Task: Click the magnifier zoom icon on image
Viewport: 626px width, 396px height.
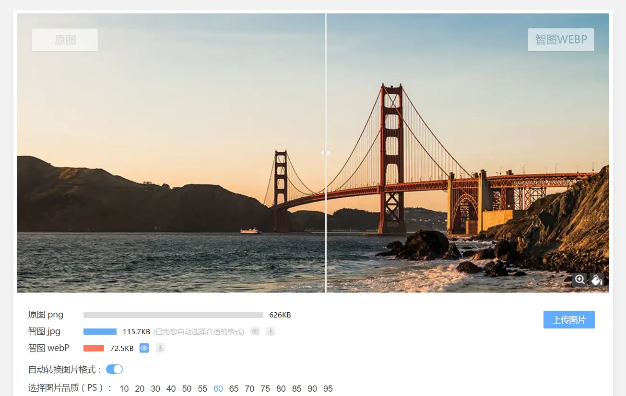Action: point(579,280)
